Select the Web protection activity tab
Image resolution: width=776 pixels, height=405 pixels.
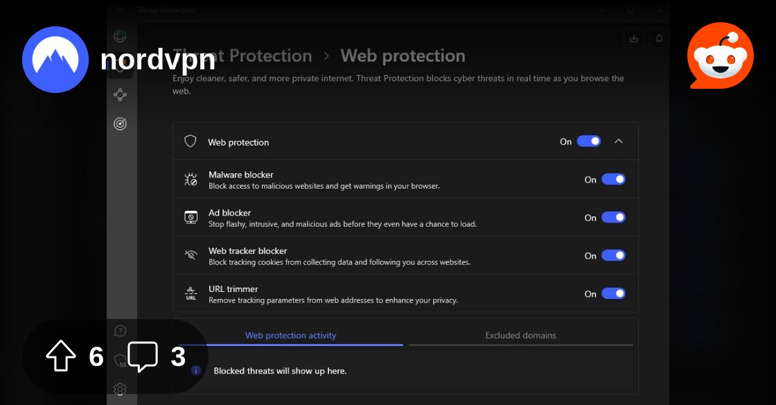[290, 336]
